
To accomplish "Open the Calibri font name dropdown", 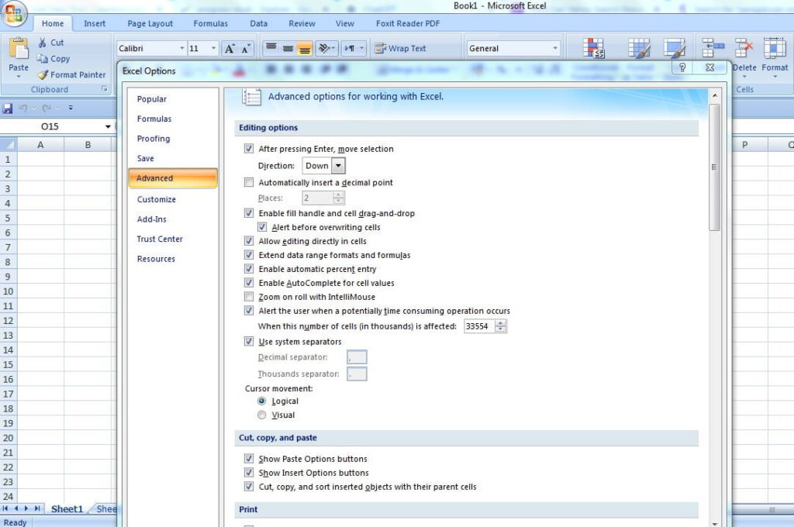I will click(x=181, y=49).
